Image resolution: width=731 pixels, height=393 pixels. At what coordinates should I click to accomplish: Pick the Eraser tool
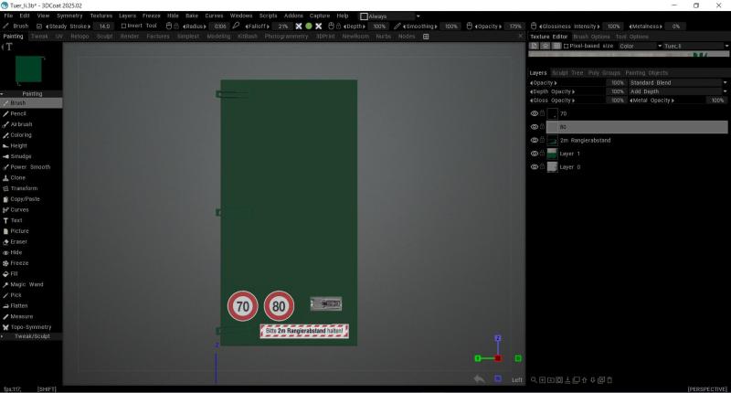(x=18, y=241)
